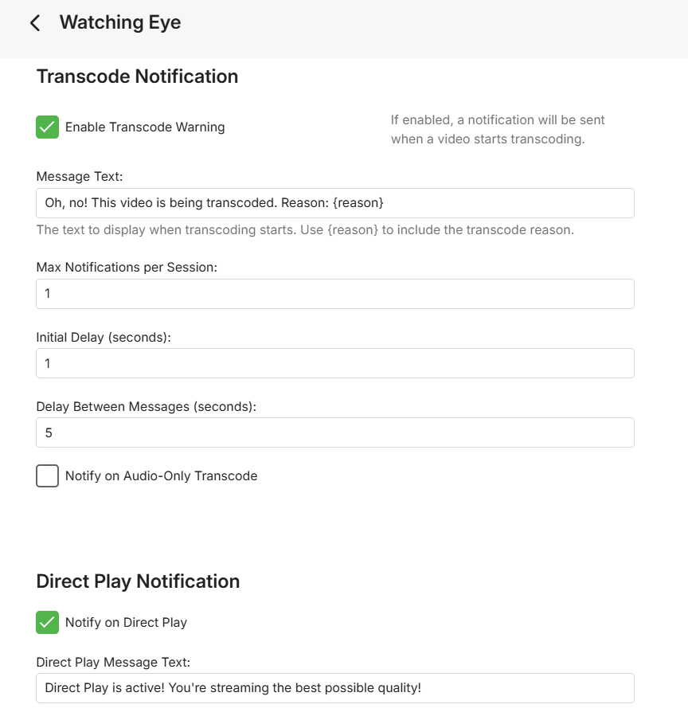The width and height of the screenshot is (688, 716).
Task: Go back using the arrow icon
Action: [35, 22]
